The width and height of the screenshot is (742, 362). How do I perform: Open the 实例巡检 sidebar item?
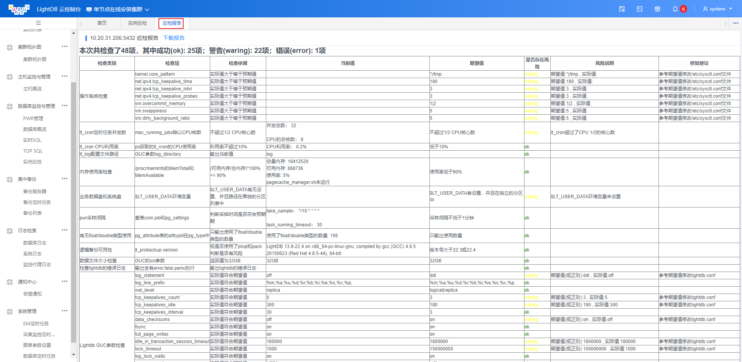tap(32, 162)
